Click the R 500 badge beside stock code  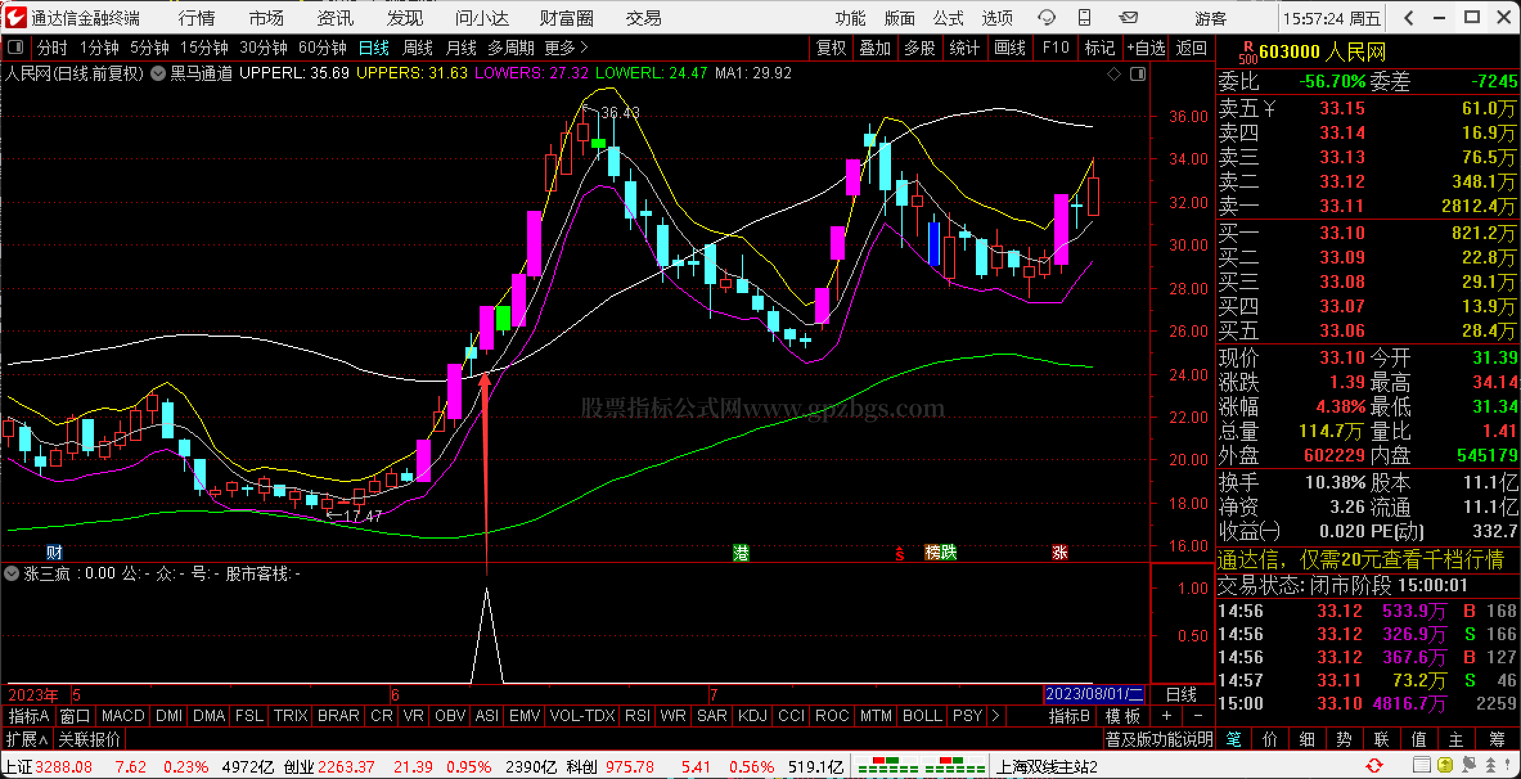pyautogui.click(x=1248, y=51)
